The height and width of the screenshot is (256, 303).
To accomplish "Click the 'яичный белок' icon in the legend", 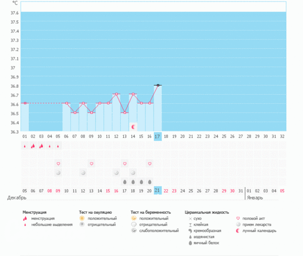I will 190,242.
